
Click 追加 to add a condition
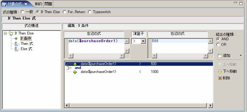[x=224, y=56]
